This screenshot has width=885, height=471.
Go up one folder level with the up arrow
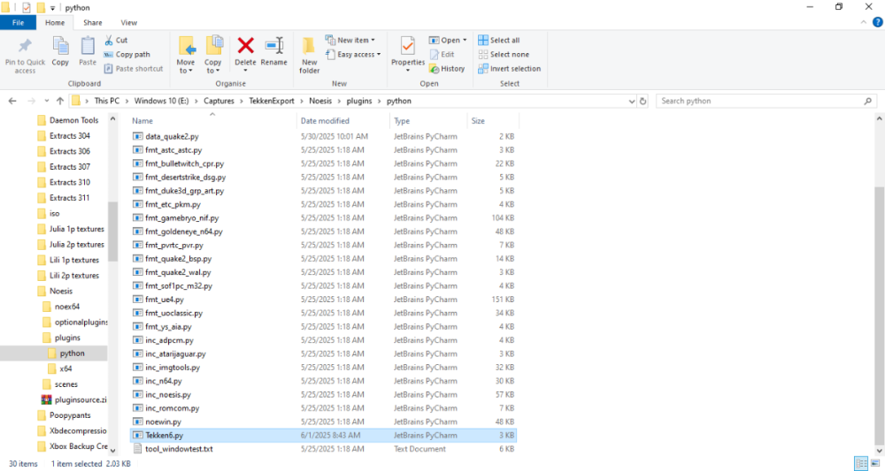click(59, 101)
